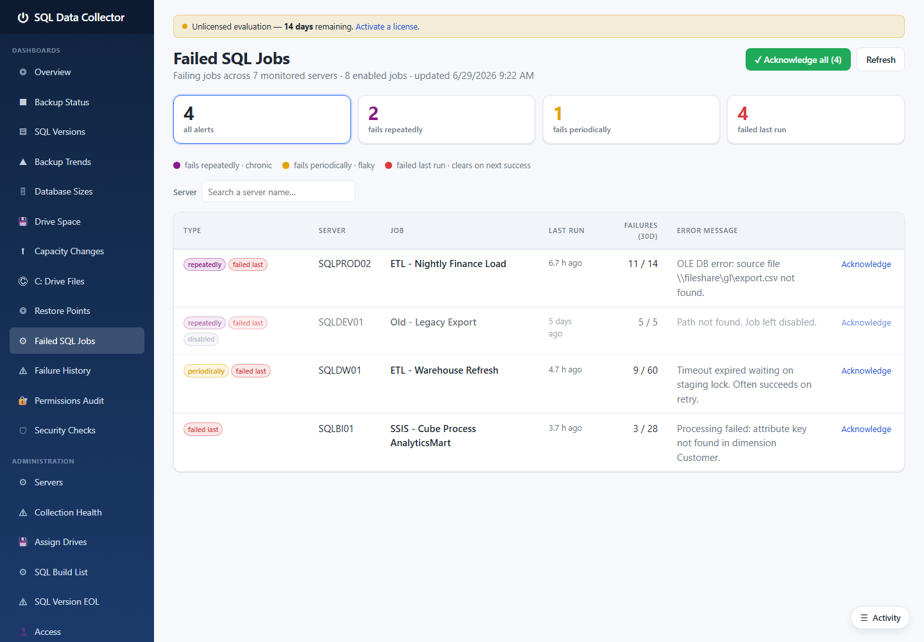The image size is (924, 642).
Task: Click the Failure History warning icon
Action: (x=23, y=370)
